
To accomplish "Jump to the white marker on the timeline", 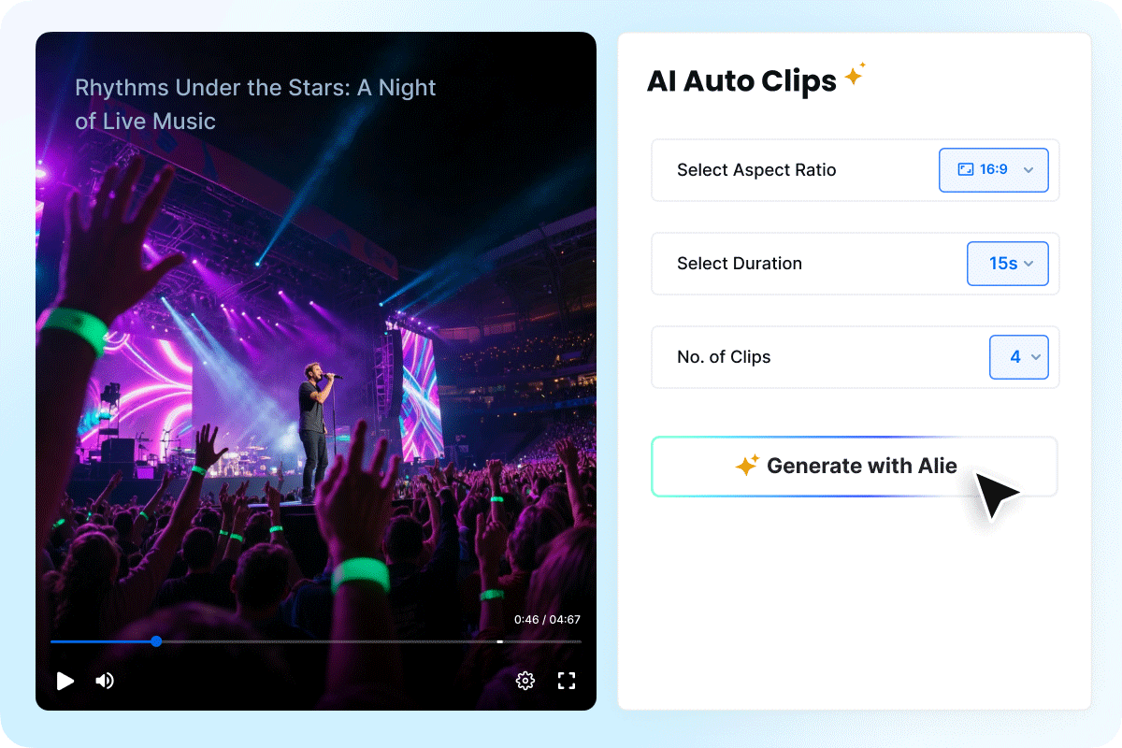I will click(500, 641).
